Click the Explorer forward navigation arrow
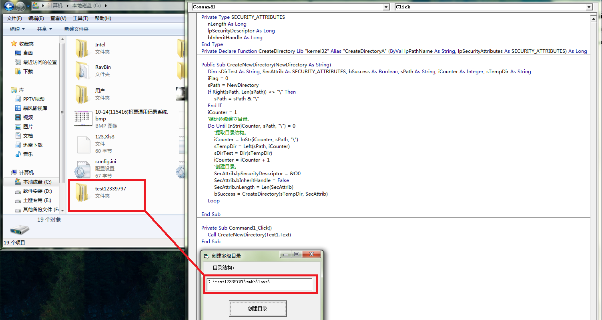Screen dimensions: 602x320 [x=20, y=6]
